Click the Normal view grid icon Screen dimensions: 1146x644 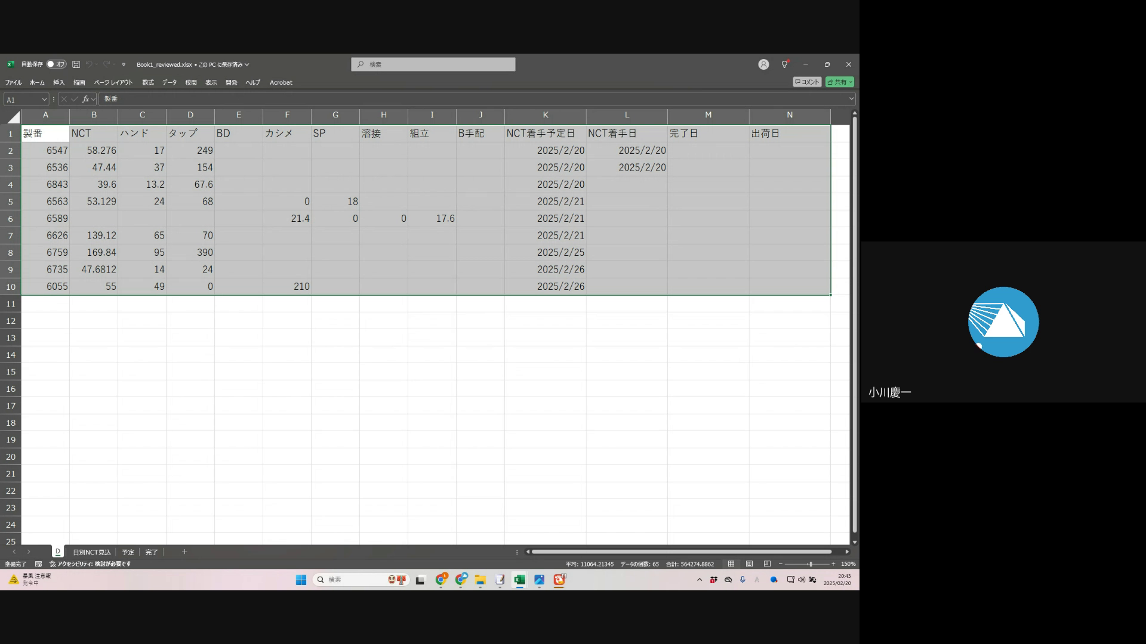click(x=731, y=563)
